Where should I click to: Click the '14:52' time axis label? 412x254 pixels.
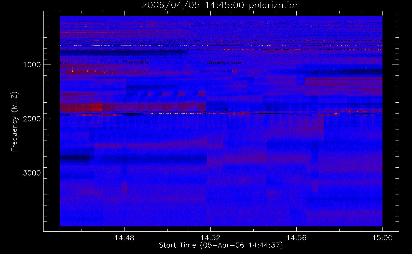(x=210, y=238)
